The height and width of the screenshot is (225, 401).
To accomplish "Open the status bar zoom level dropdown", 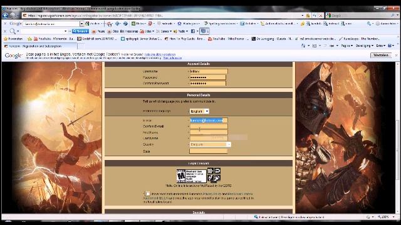I will pyautogui.click(x=393, y=217).
